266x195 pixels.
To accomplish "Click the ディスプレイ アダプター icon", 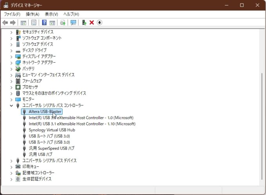I will coord(18,56).
